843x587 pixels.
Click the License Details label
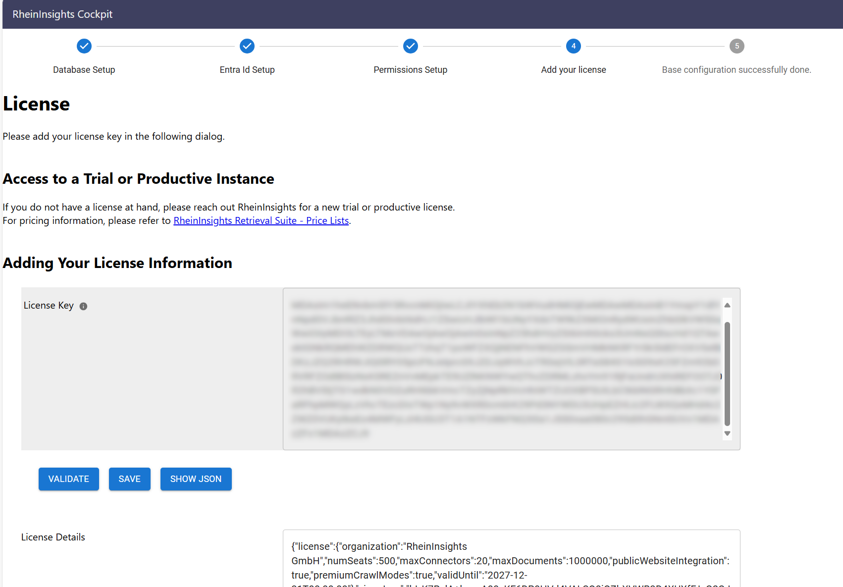[53, 537]
